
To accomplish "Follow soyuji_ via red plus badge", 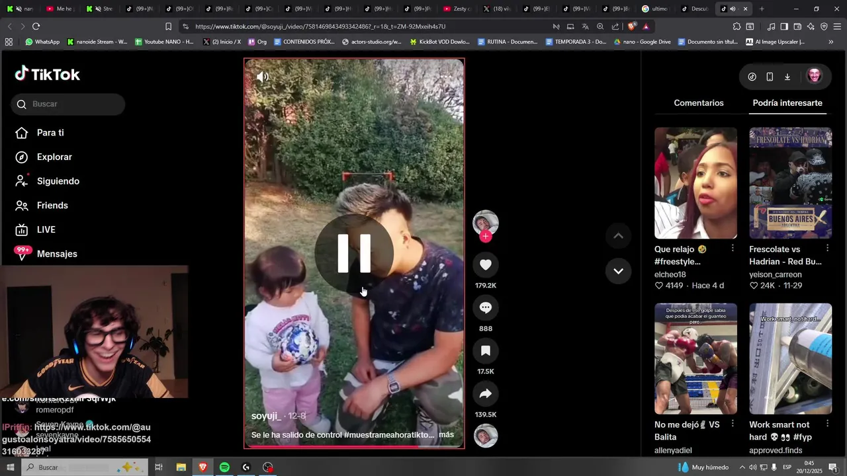I will coord(486,236).
